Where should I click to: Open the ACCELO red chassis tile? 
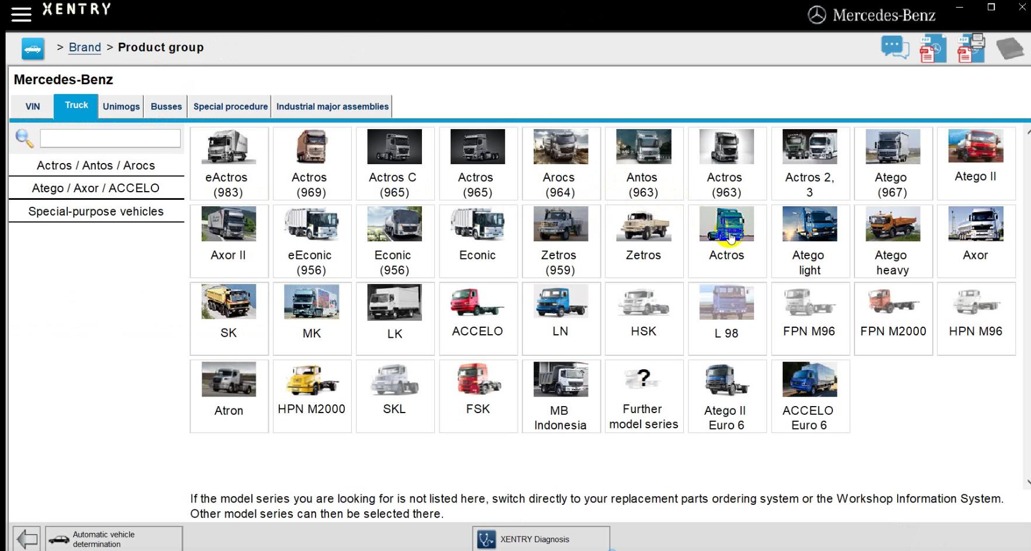tap(478, 319)
